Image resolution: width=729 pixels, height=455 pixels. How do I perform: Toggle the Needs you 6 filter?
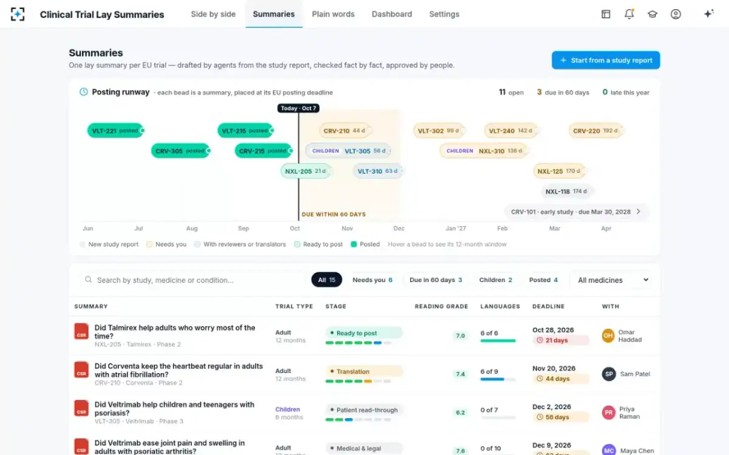point(372,280)
